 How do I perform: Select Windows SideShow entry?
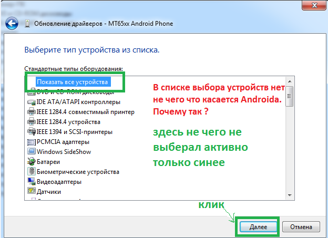tap(64, 152)
